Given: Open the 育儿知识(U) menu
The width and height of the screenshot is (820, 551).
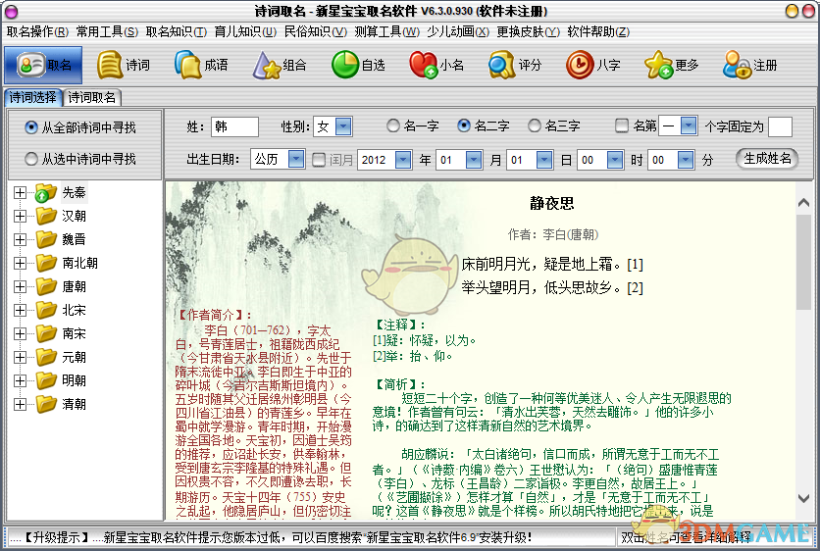Looking at the screenshot, I should (245, 32).
